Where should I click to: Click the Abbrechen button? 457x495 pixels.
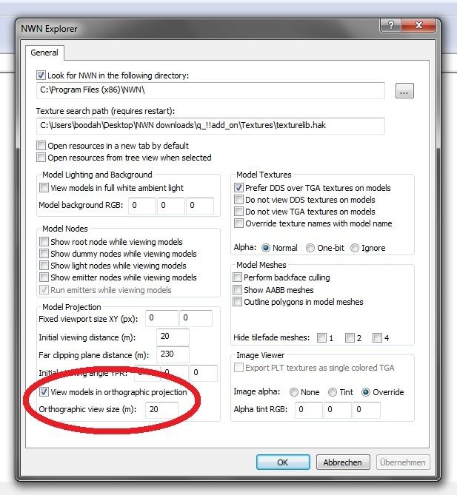pos(342,462)
